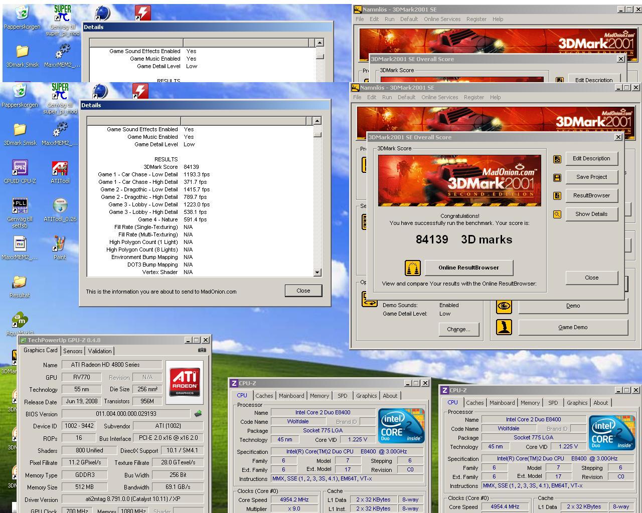Click floppy icon beside Save Project
This screenshot has width=642, height=513.
pos(557,177)
